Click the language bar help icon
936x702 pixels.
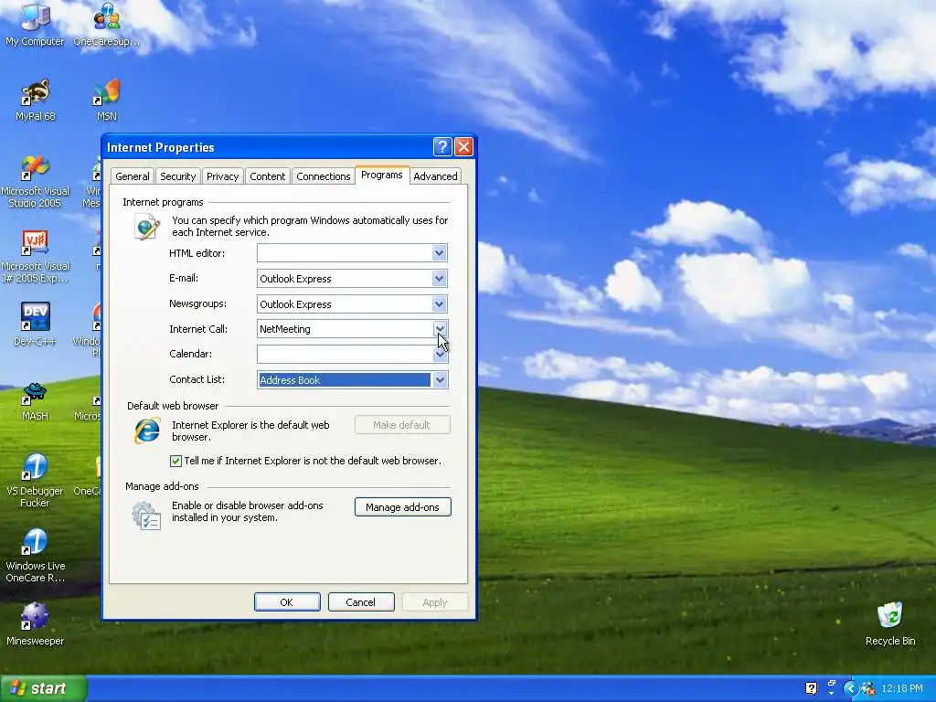coord(811,688)
